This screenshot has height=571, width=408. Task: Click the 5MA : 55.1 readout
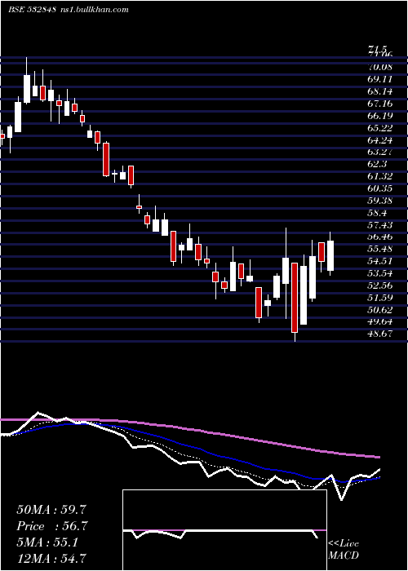pos(47,543)
